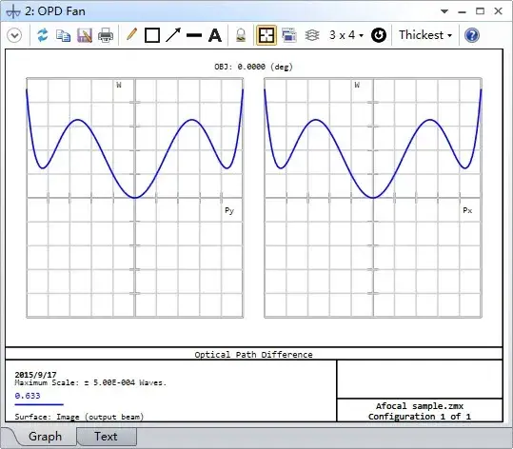Expand the settings chevron at toolbar left

14,35
